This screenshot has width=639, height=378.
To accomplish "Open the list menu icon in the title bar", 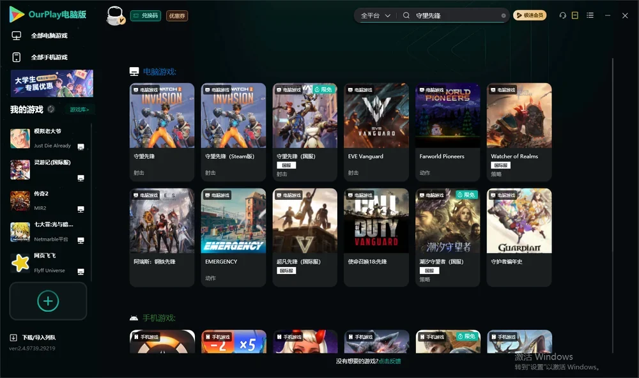I will (590, 15).
